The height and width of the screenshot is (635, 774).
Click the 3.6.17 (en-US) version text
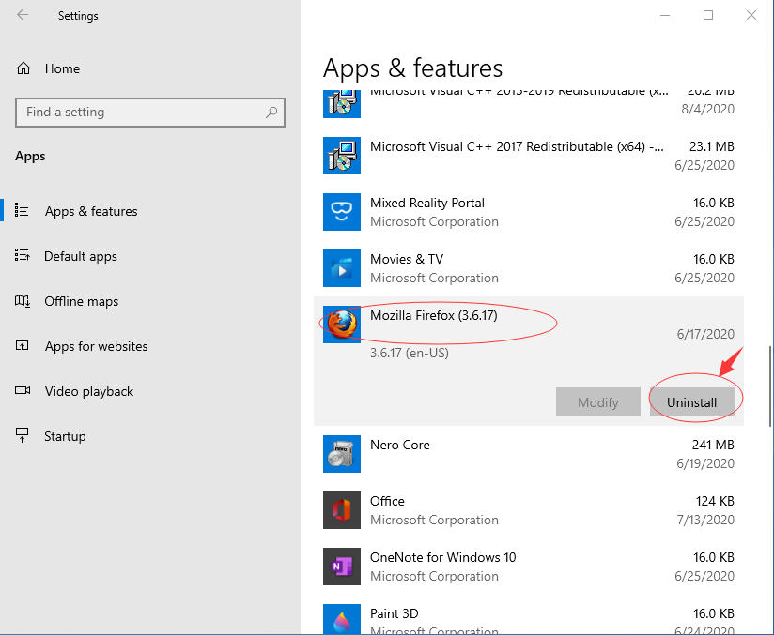tap(410, 353)
